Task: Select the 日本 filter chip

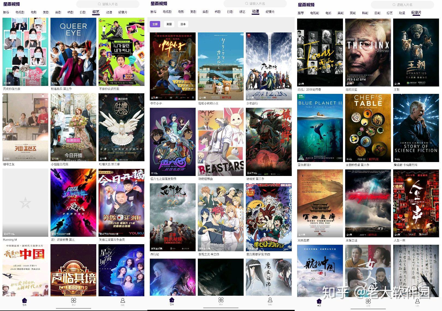Action: pyautogui.click(x=183, y=24)
